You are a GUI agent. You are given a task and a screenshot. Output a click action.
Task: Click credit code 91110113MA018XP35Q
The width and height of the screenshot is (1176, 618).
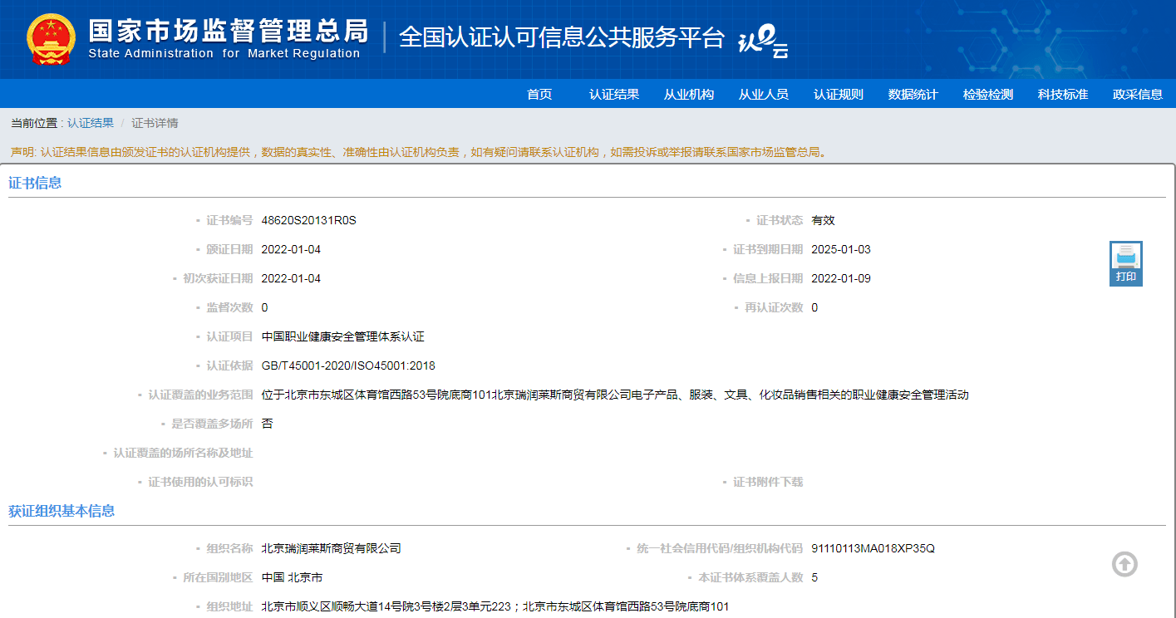873,548
